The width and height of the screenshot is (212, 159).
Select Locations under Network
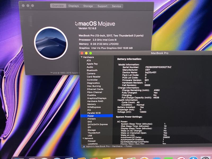(x=92, y=144)
